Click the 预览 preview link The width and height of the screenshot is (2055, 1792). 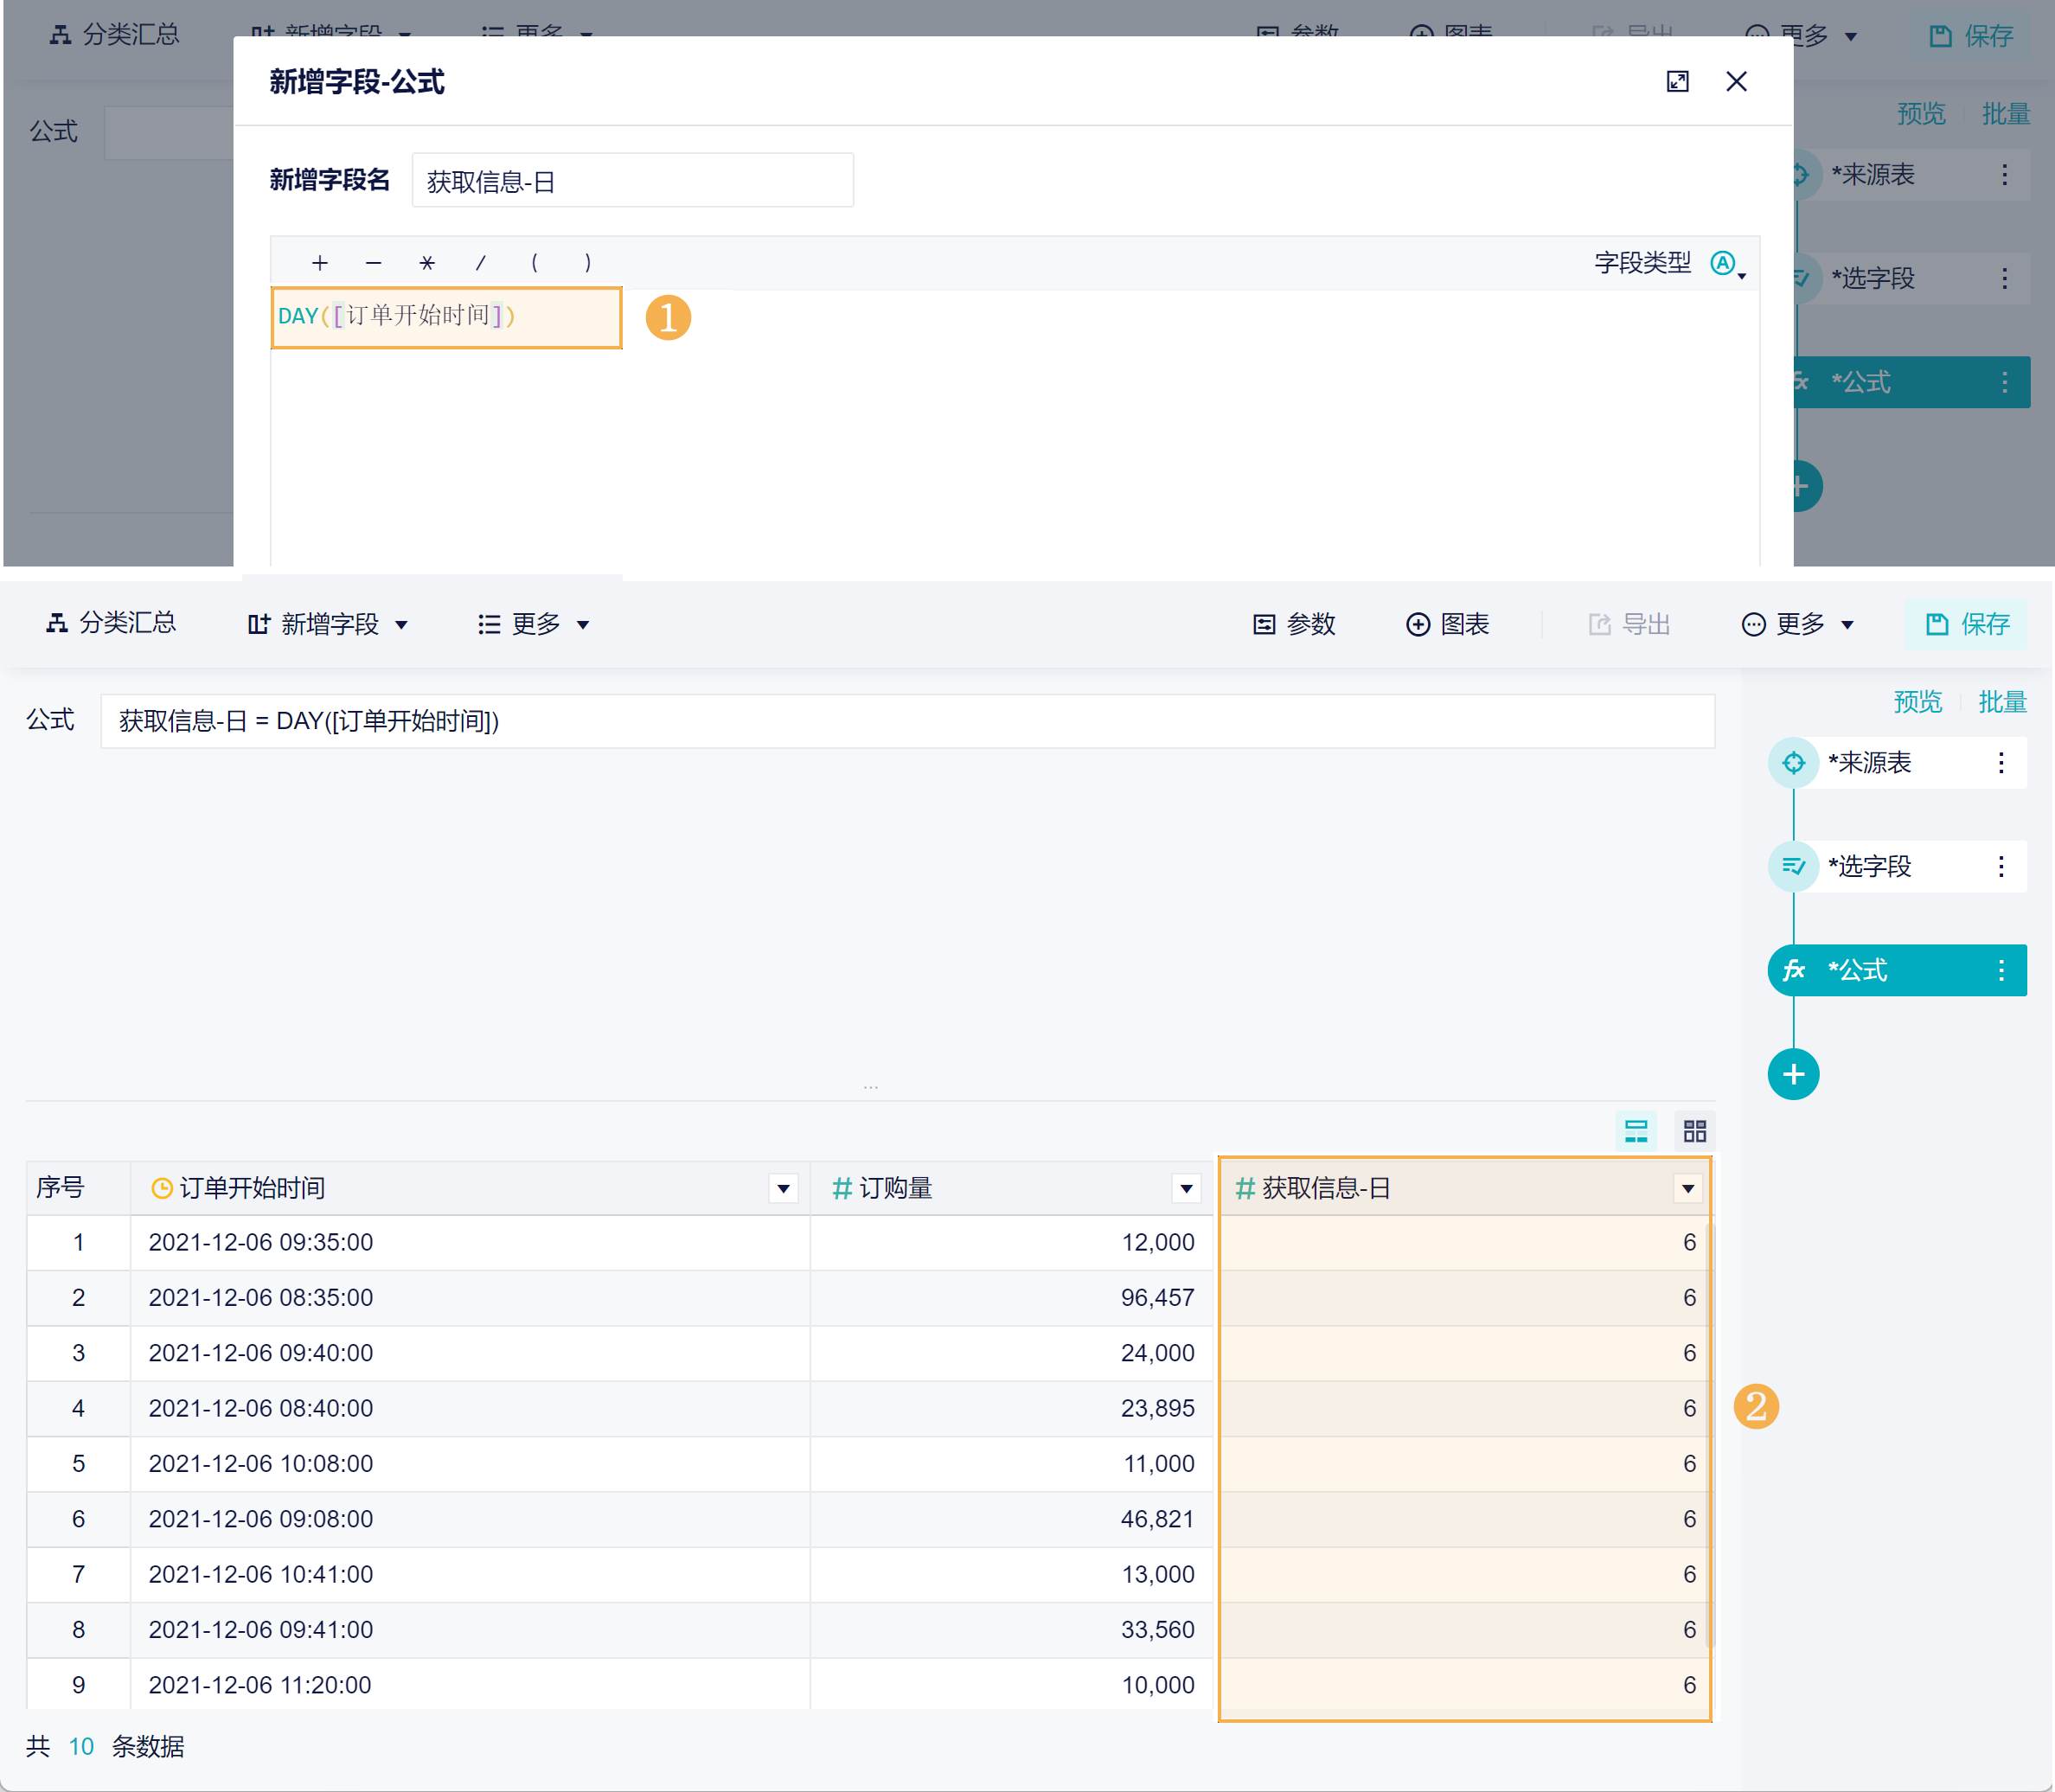pos(1917,702)
